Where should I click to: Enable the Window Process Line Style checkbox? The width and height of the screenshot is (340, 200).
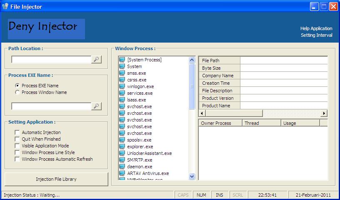tap(17, 152)
